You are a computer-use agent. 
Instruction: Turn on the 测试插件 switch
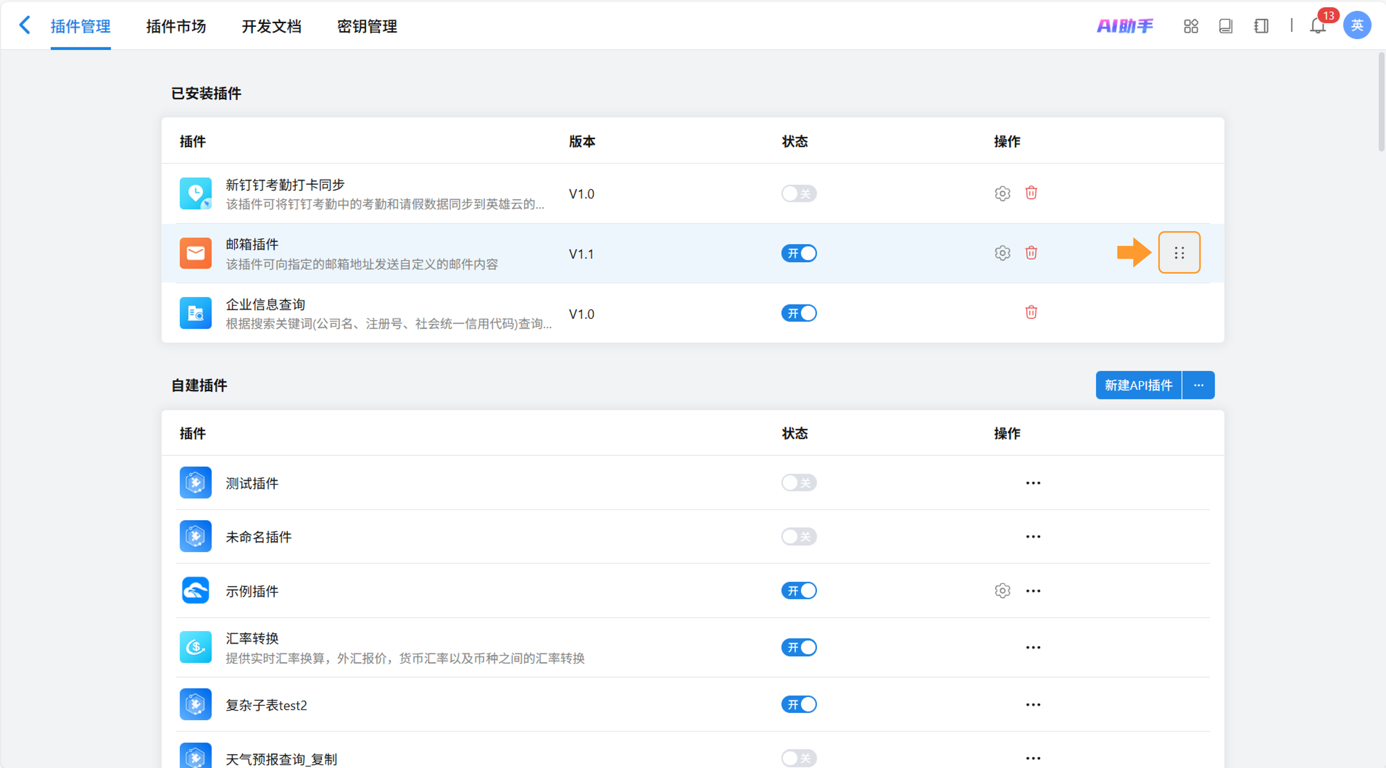tap(799, 482)
